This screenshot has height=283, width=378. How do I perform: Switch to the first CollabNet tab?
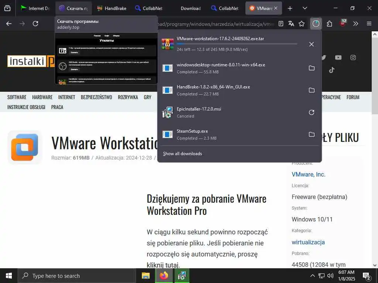point(150,8)
